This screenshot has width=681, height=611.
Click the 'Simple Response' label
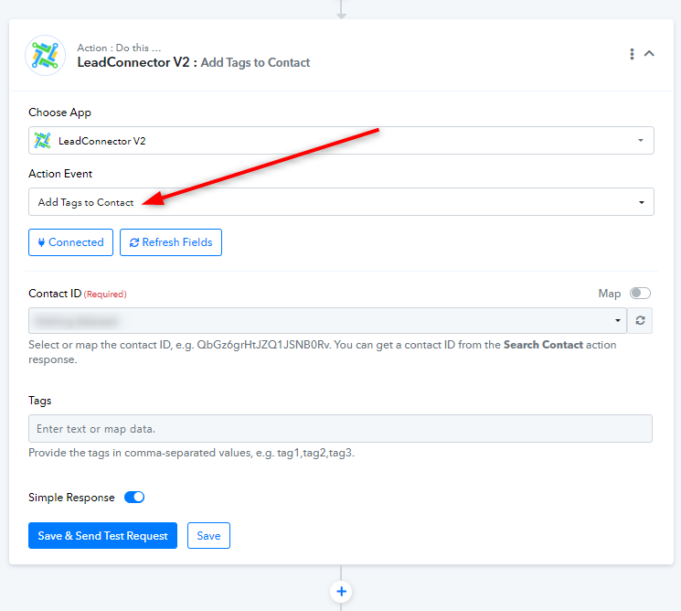click(x=71, y=498)
